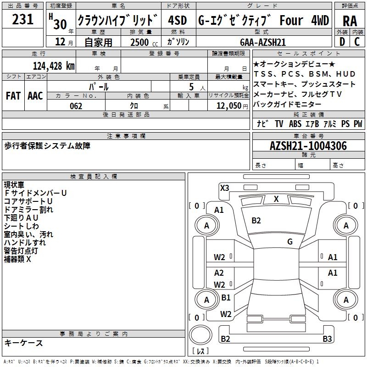Click the seating capacity "5 人"

click(x=197, y=87)
